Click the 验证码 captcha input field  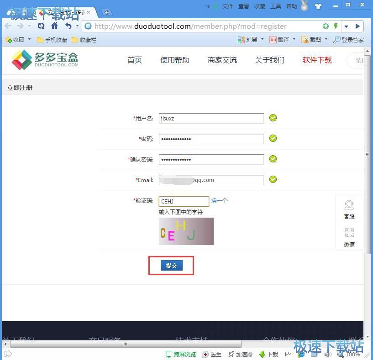(184, 201)
